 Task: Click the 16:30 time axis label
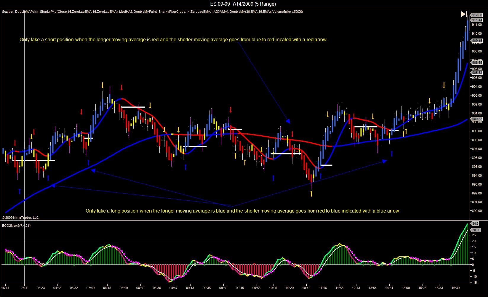pyautogui.click(x=456, y=288)
